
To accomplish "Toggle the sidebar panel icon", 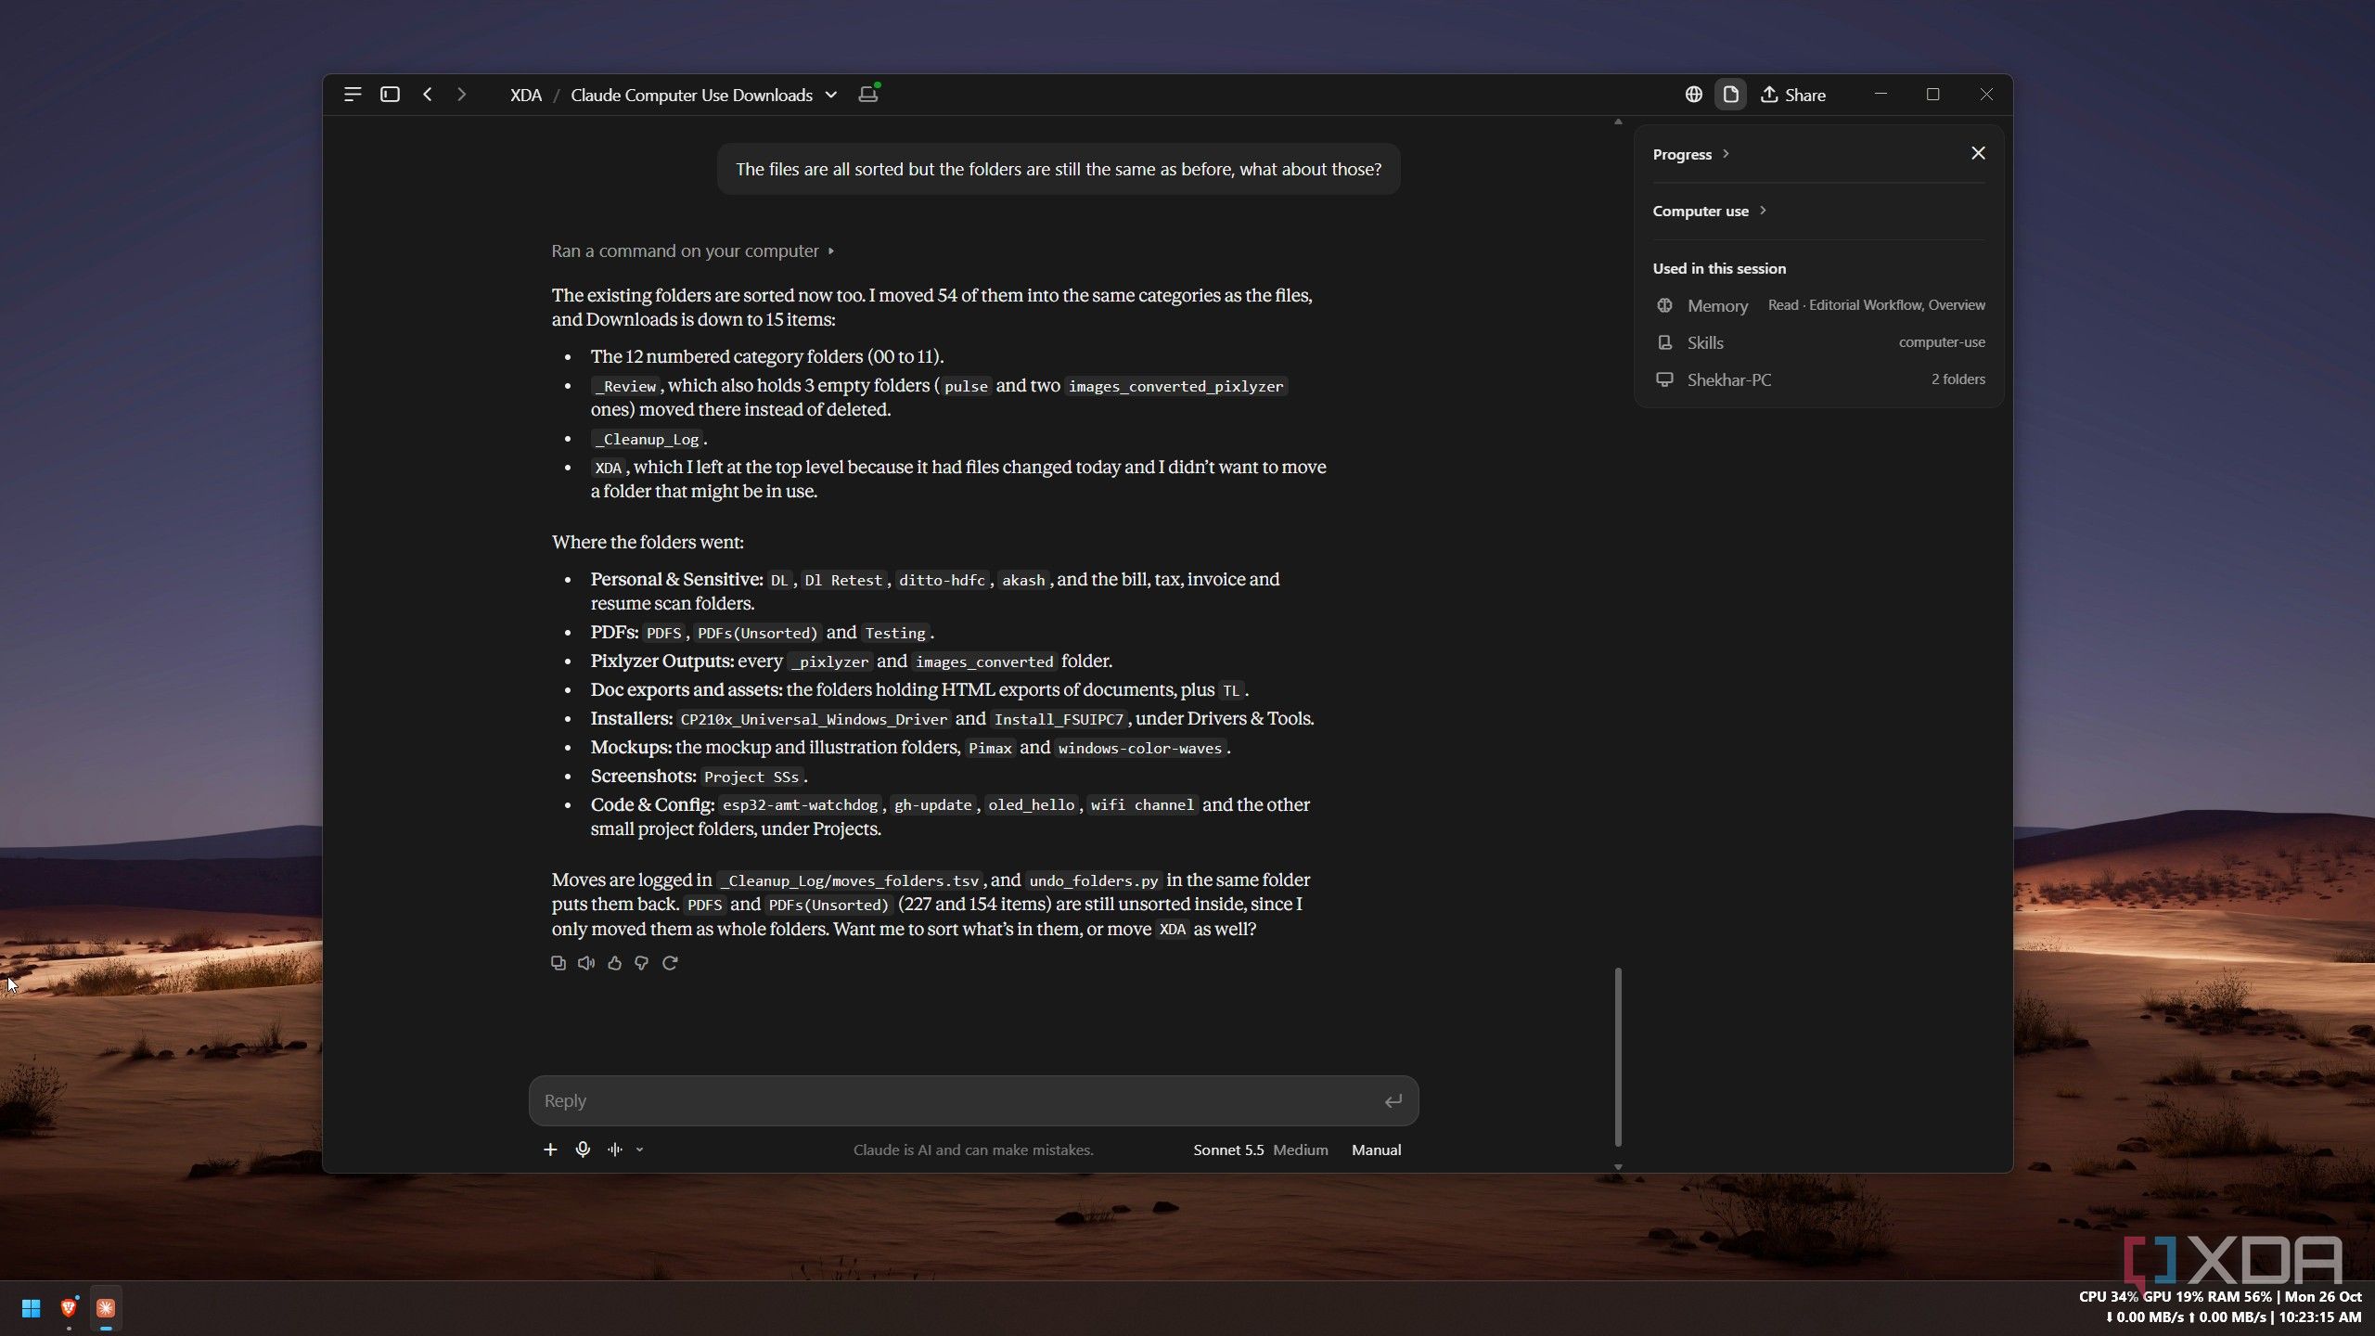I will click(x=390, y=95).
